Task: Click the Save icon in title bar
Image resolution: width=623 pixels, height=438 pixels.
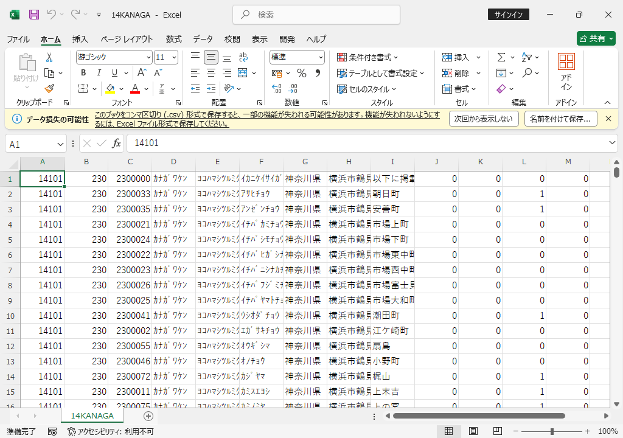Action: (34, 15)
